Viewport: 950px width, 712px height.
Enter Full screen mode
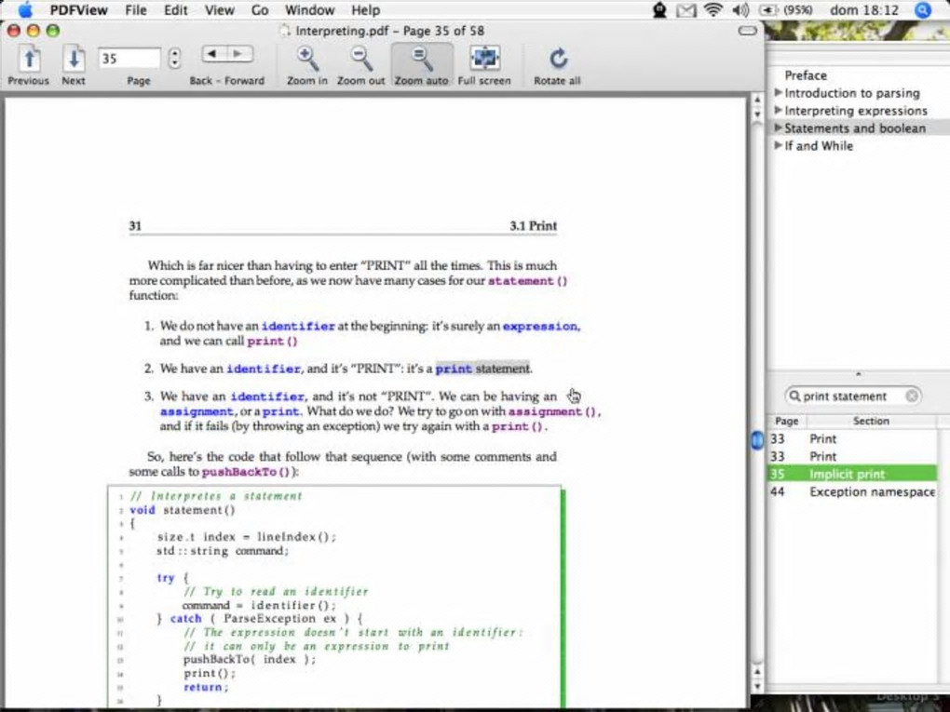coord(484,60)
